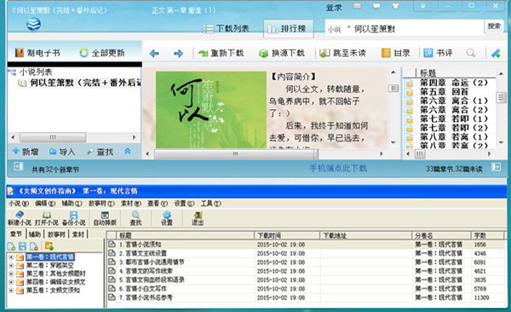Click 查找 magnifier in writing app toolbar
The width and height of the screenshot is (511, 312).
click(135, 218)
